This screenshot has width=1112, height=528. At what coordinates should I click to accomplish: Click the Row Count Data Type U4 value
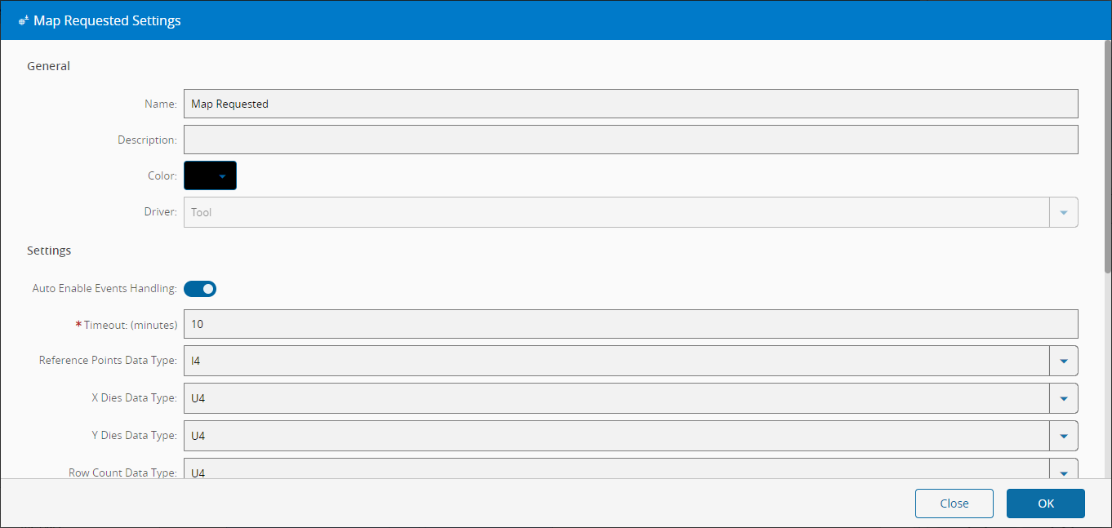click(x=616, y=471)
